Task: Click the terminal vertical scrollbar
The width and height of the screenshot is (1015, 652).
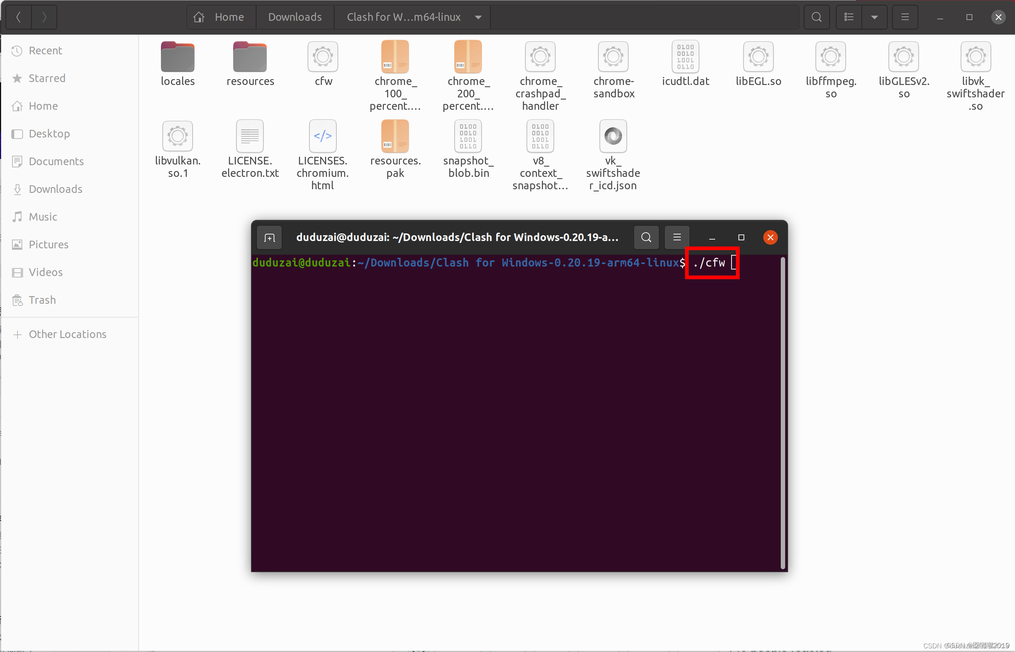Action: (x=783, y=413)
